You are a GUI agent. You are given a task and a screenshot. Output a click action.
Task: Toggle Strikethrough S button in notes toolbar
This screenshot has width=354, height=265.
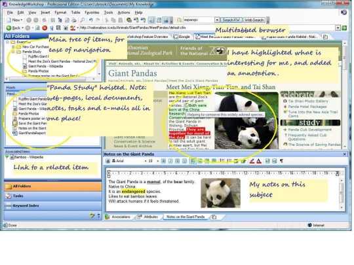(x=178, y=161)
